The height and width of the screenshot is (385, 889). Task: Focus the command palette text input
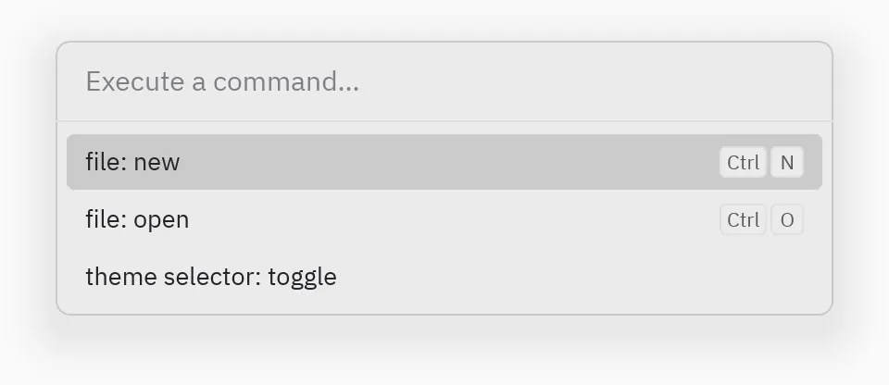[x=444, y=81]
